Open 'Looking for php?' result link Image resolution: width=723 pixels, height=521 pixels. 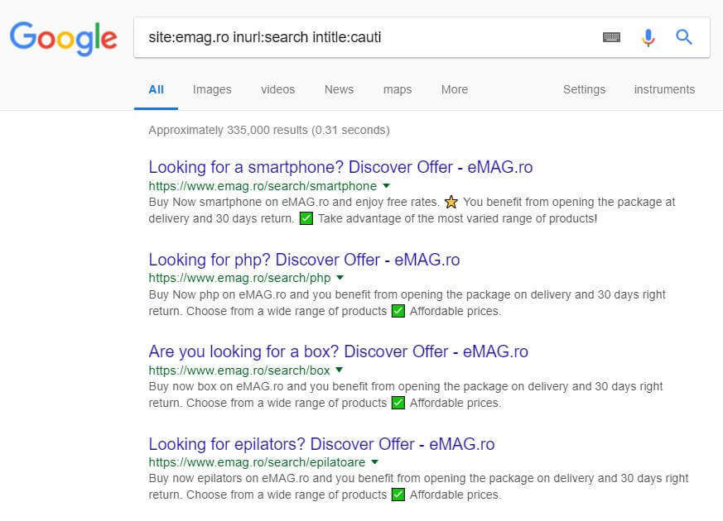pyautogui.click(x=304, y=260)
